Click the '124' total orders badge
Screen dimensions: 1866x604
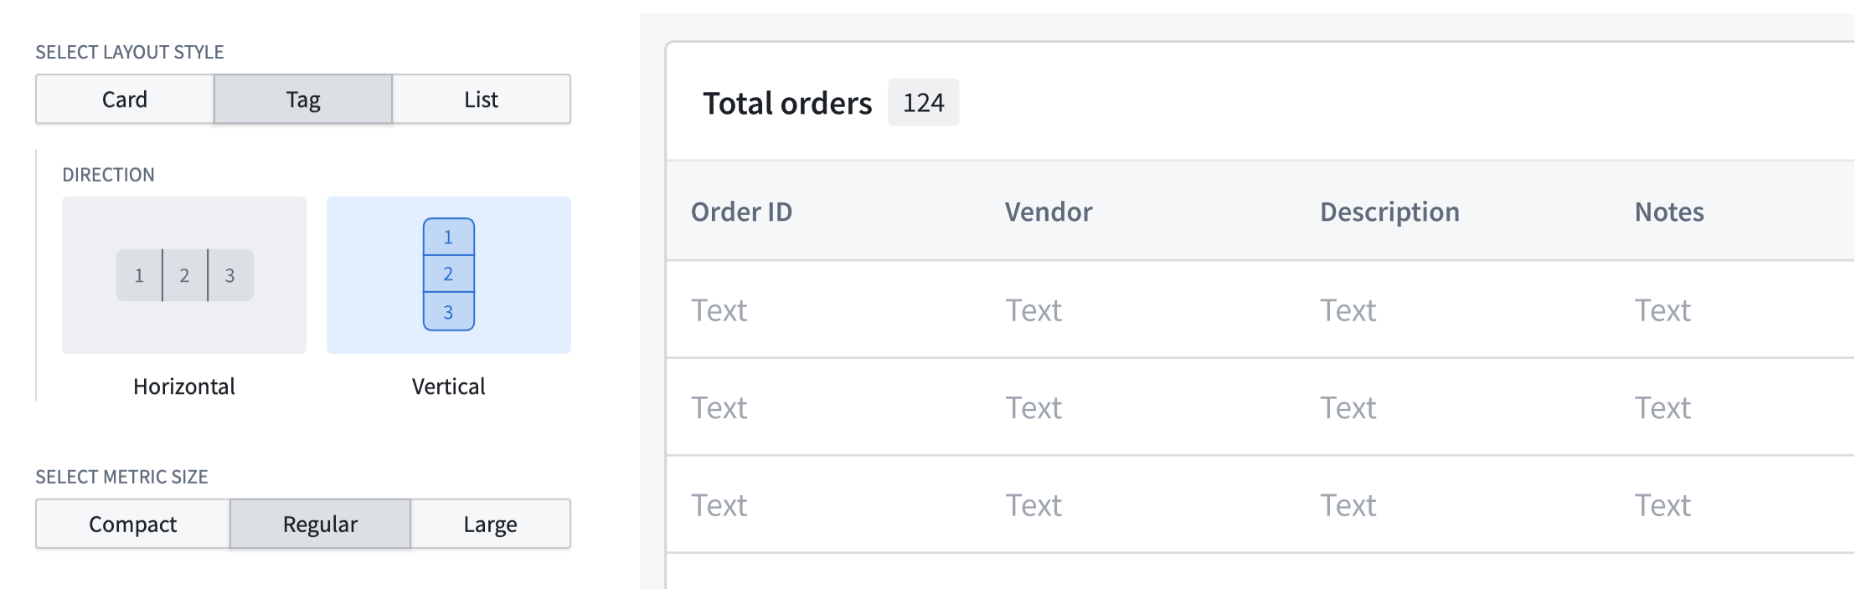[923, 103]
